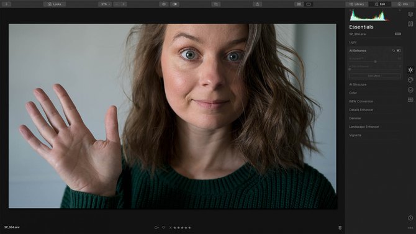Select the Creative palette icon
416x234 pixels.
tap(410, 80)
